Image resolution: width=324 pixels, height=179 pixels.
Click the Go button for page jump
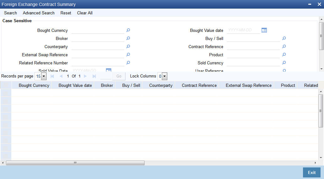(119, 76)
